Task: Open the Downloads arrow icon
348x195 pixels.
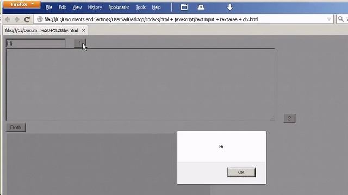Action: [229, 7]
